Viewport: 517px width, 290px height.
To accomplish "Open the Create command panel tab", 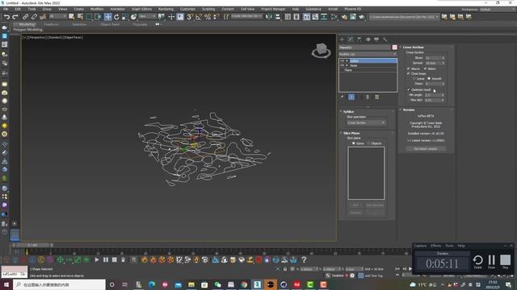I will point(342,39).
